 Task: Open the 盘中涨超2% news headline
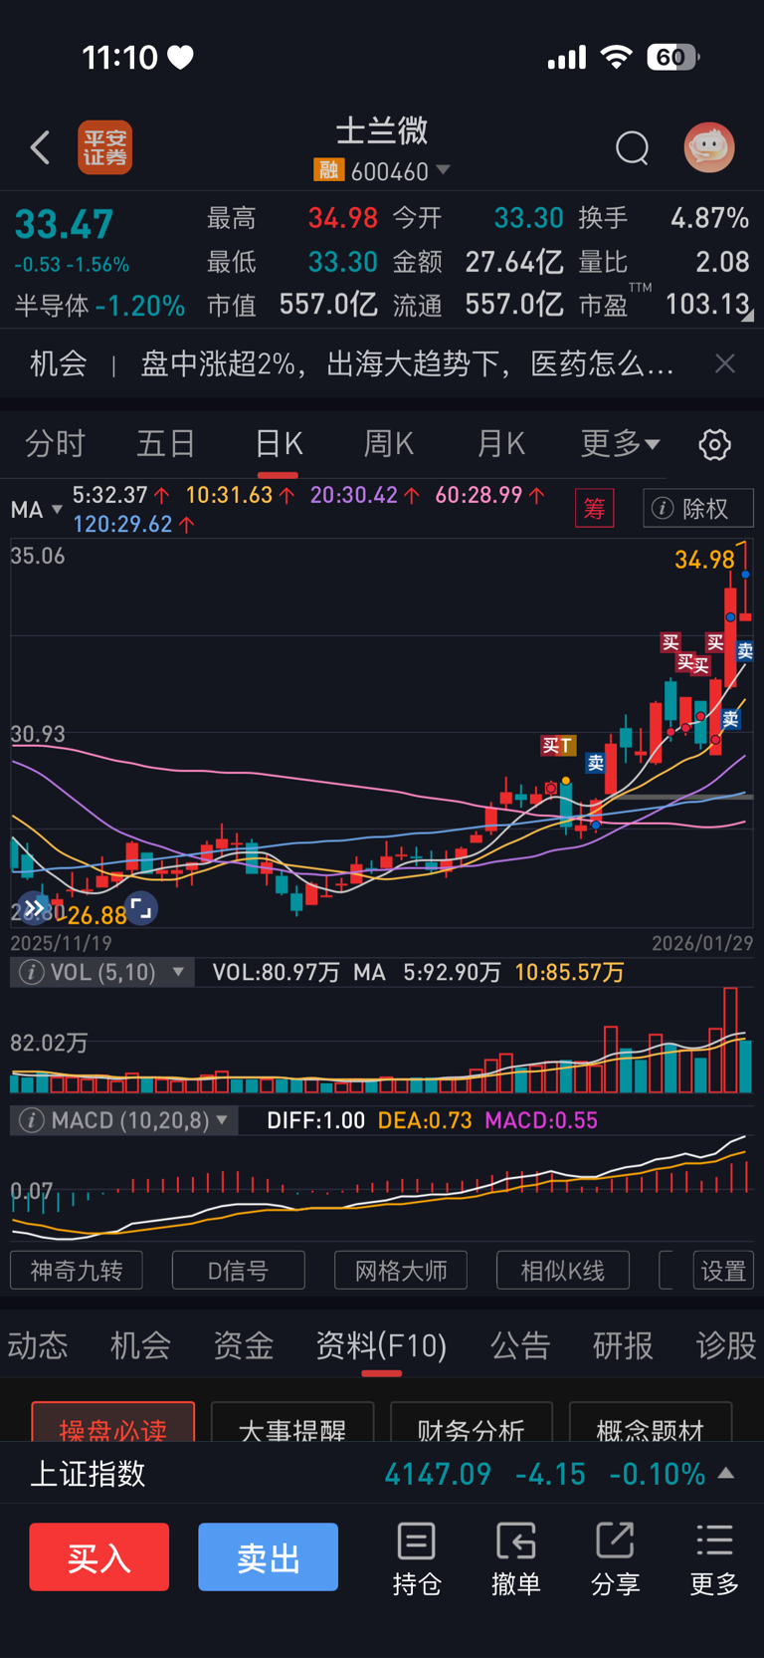pyautogui.click(x=407, y=363)
